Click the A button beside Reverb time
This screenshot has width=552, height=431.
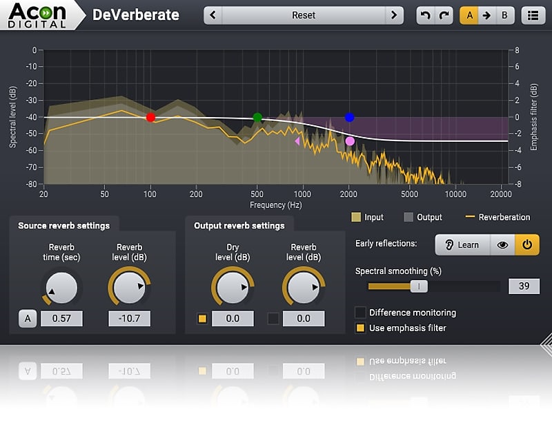(x=28, y=318)
